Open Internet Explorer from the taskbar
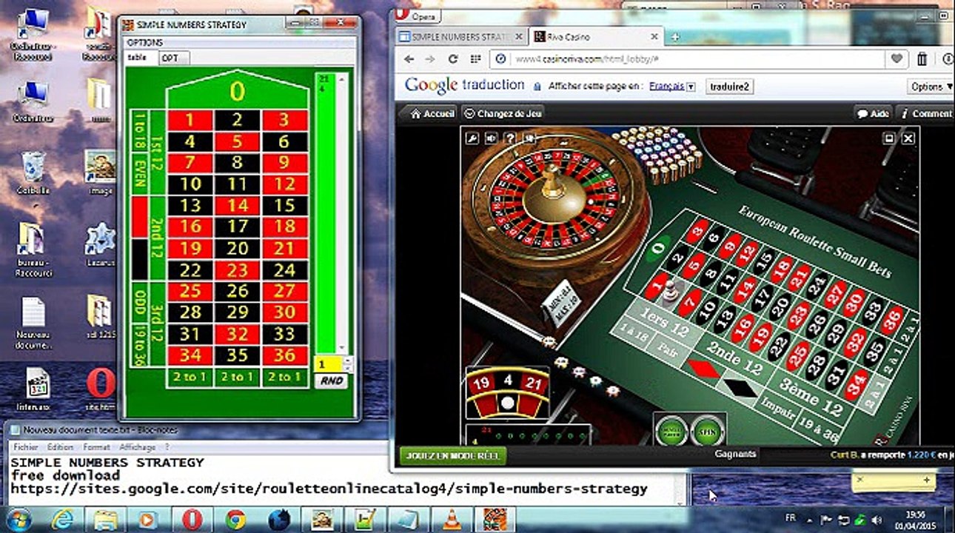The width and height of the screenshot is (955, 533). tap(63, 519)
